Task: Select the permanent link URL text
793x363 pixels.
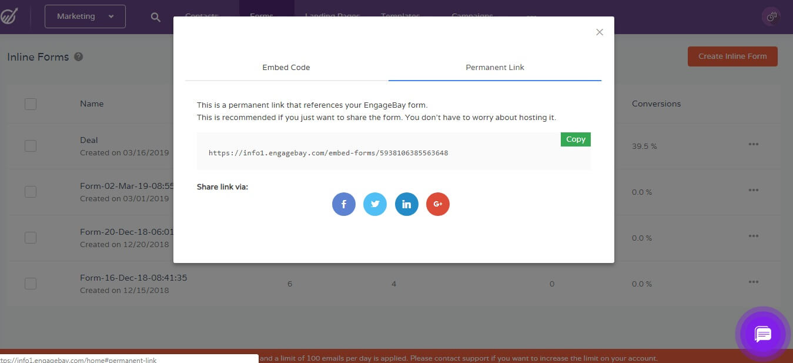Action: click(x=328, y=152)
